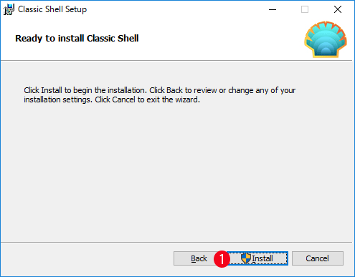
Task: Click the installer icon in the title bar
Action: pyautogui.click(x=9, y=9)
